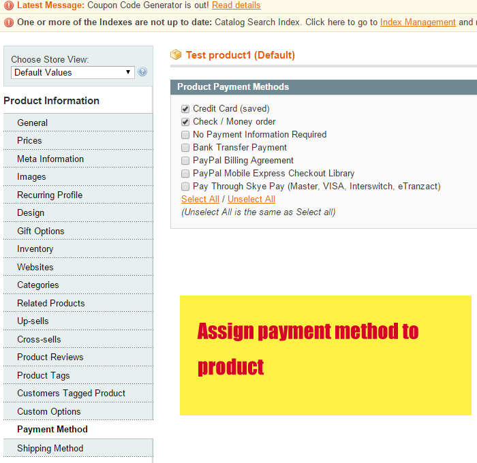Image resolution: width=477 pixels, height=463 pixels.
Task: Open the Read details link
Action: click(x=236, y=5)
